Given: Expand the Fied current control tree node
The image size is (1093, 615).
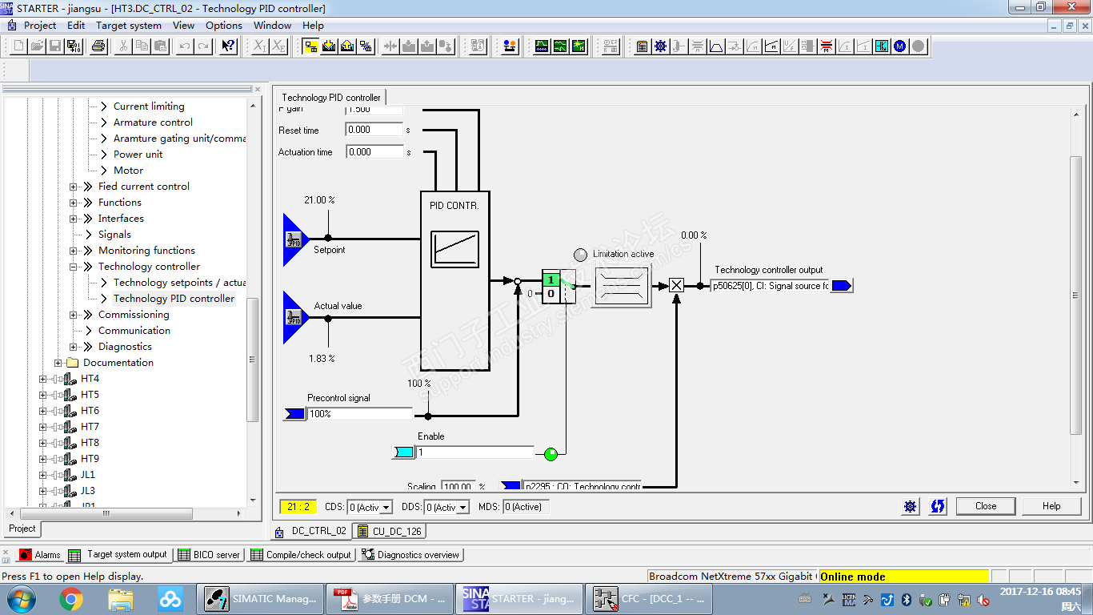Looking at the screenshot, I should click(x=73, y=187).
